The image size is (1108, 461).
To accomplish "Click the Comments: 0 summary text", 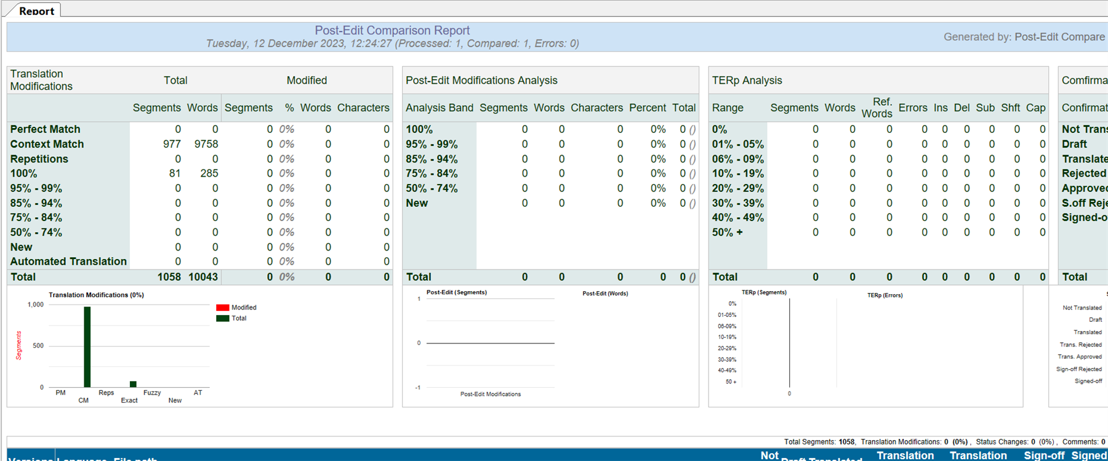I will tap(1083, 442).
